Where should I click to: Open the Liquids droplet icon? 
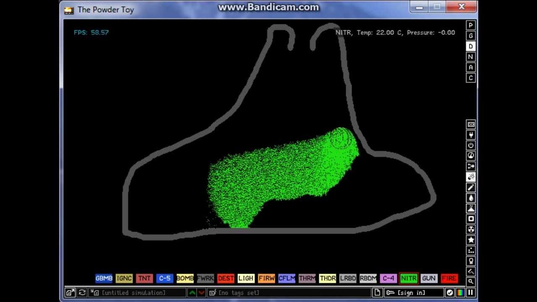(x=471, y=198)
